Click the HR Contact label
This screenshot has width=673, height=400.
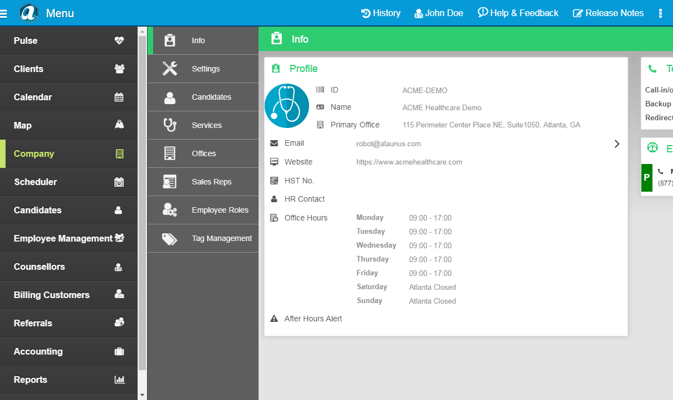pyautogui.click(x=305, y=199)
